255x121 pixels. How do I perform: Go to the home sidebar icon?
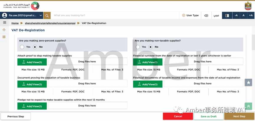(x=4, y=30)
